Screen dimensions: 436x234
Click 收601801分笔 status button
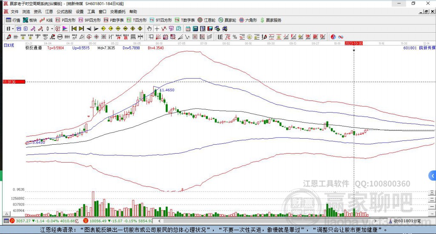pyautogui.click(x=404, y=221)
